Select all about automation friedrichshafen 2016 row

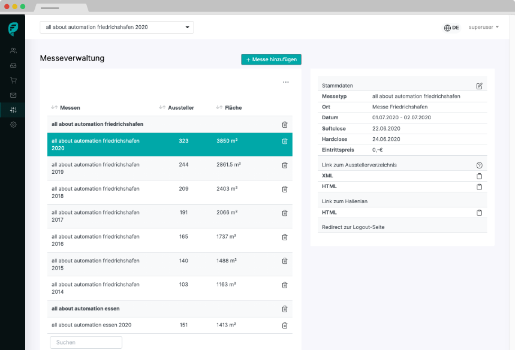coord(170,240)
